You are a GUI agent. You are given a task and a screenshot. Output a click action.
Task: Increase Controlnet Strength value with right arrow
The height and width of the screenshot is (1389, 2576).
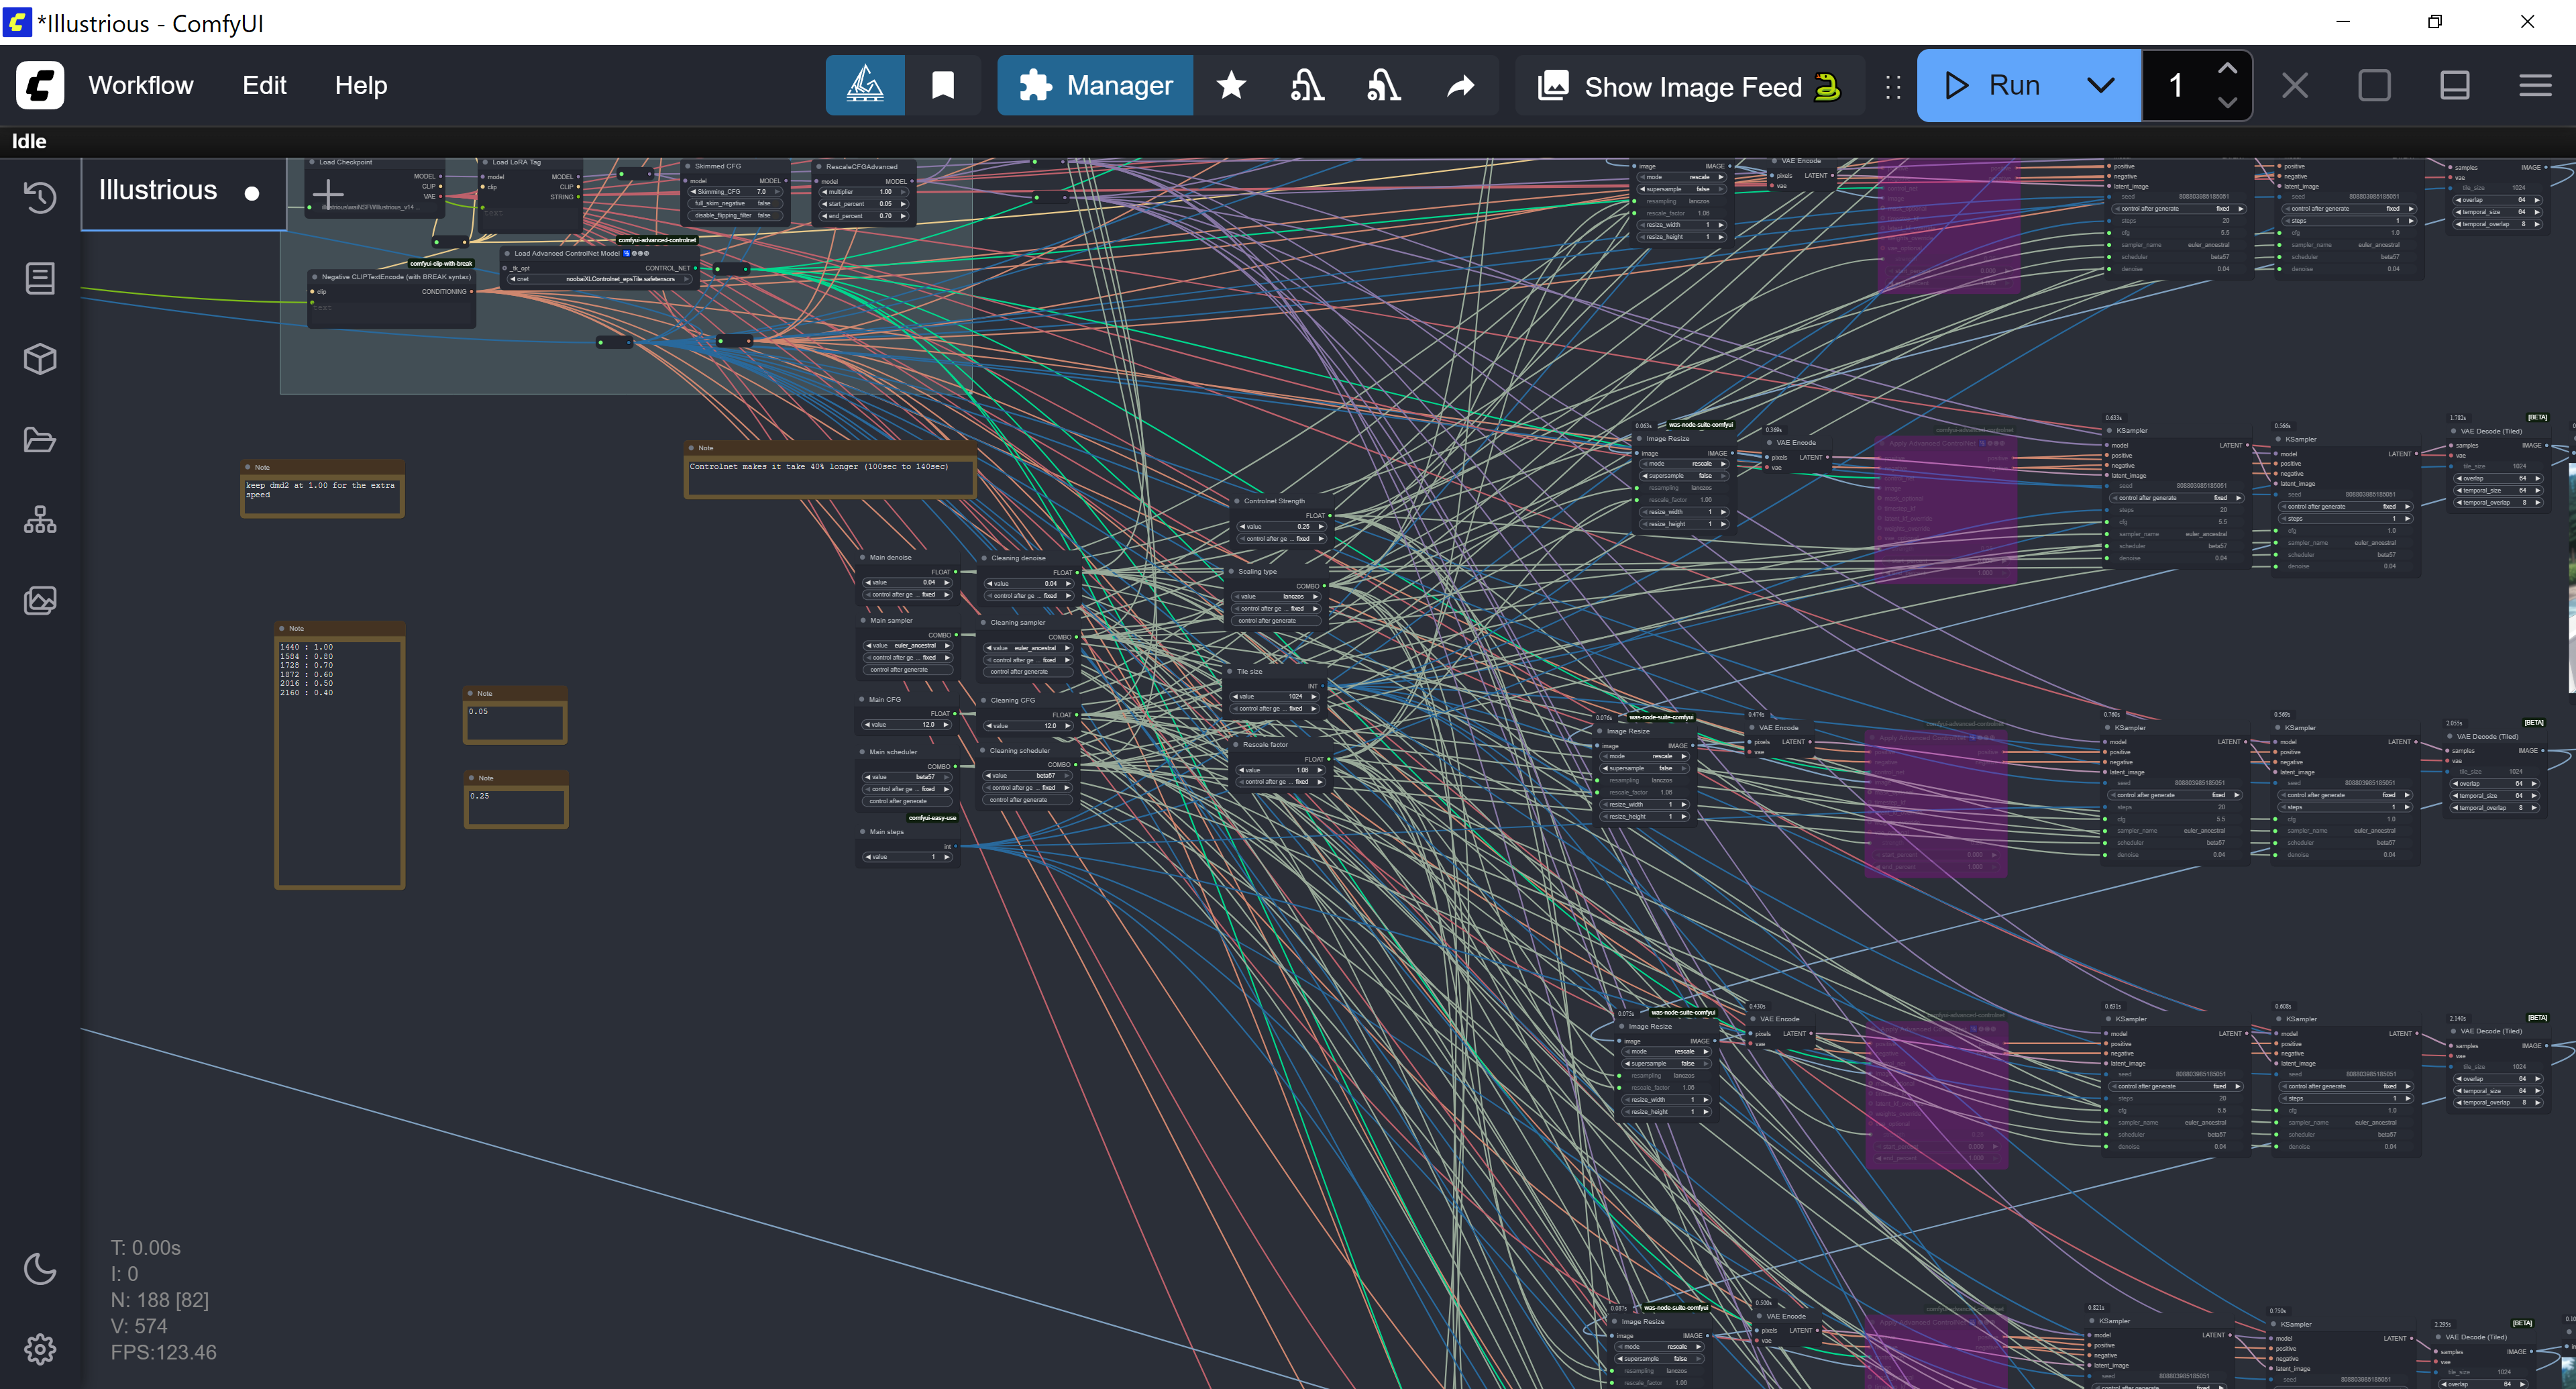pos(1320,526)
